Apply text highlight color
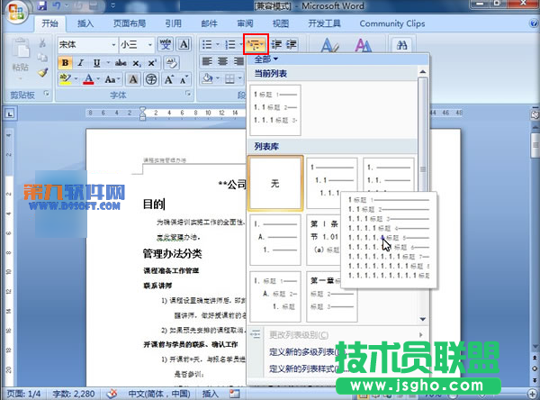540x400 pixels. (x=65, y=79)
